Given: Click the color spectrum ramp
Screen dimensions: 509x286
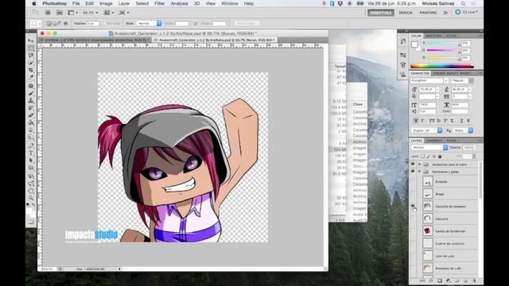Looking at the screenshot, I should 442,66.
